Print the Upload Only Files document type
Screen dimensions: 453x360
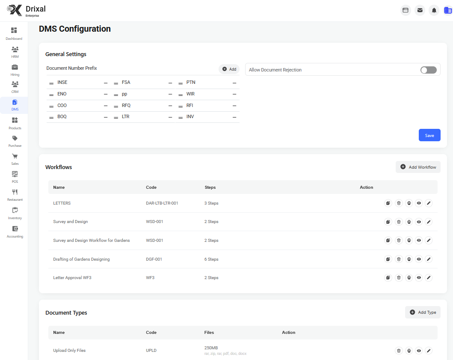[x=409, y=350]
